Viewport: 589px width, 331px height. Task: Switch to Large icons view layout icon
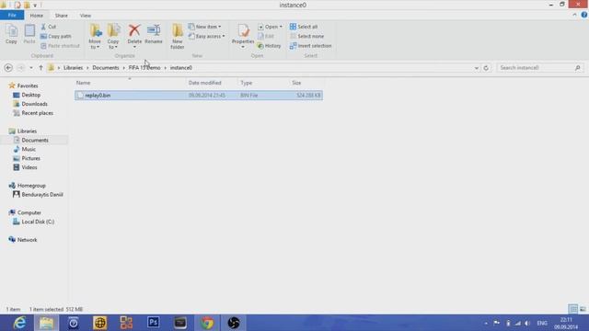583,309
